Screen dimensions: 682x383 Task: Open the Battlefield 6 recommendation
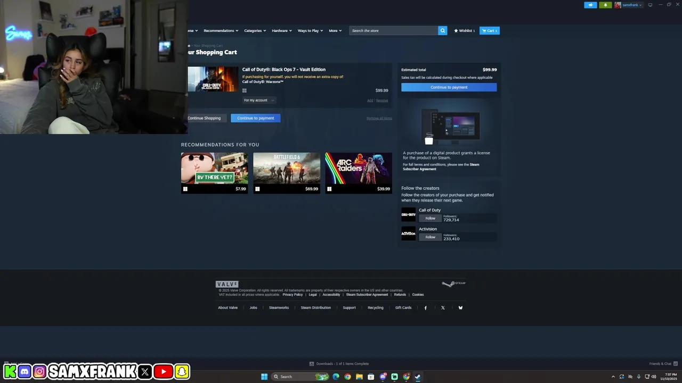(x=287, y=173)
